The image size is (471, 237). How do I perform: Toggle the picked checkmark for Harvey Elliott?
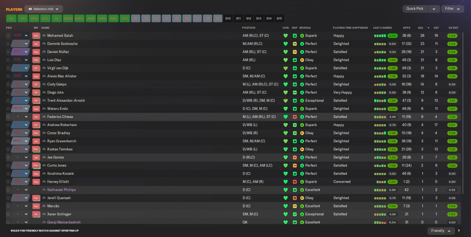coord(8,182)
